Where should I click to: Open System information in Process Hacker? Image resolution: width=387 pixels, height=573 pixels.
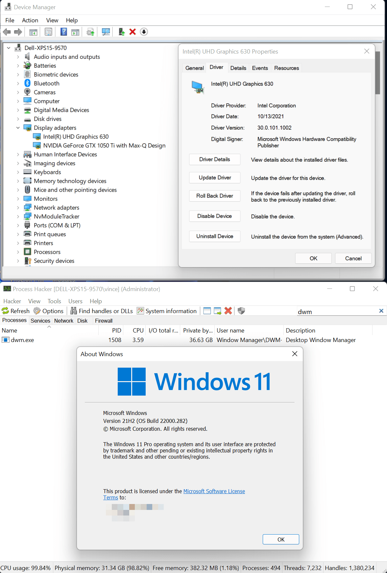167,311
